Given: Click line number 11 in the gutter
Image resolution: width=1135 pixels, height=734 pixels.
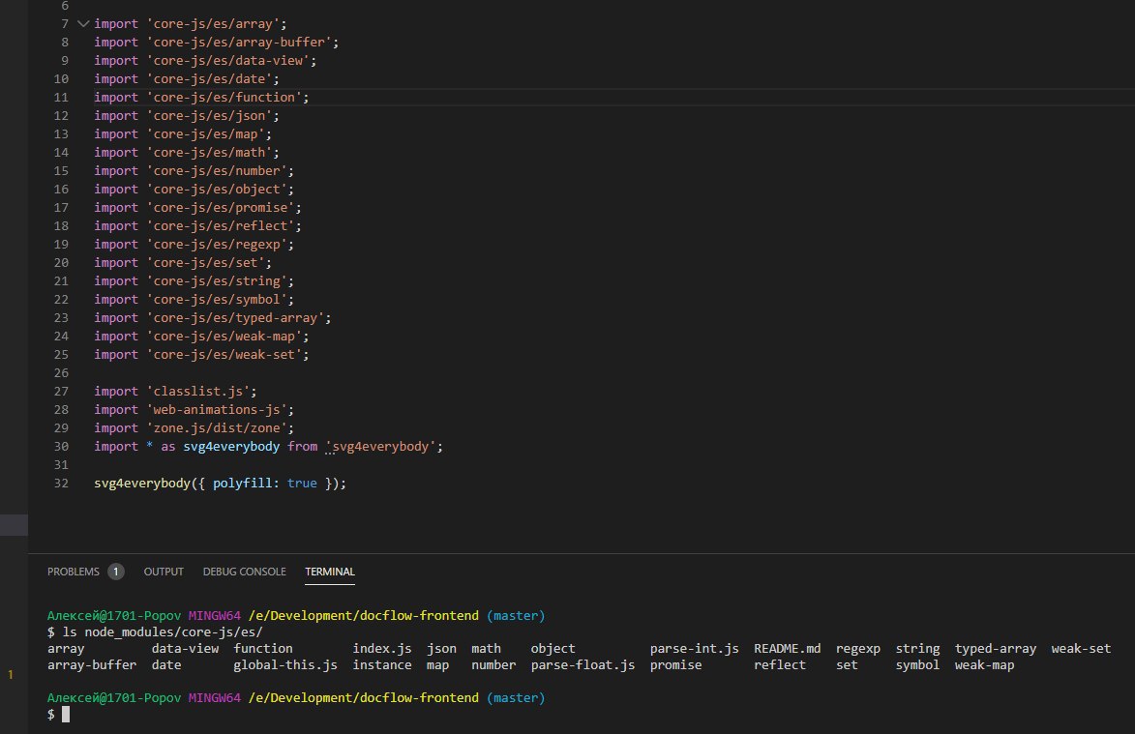Looking at the screenshot, I should pos(61,98).
